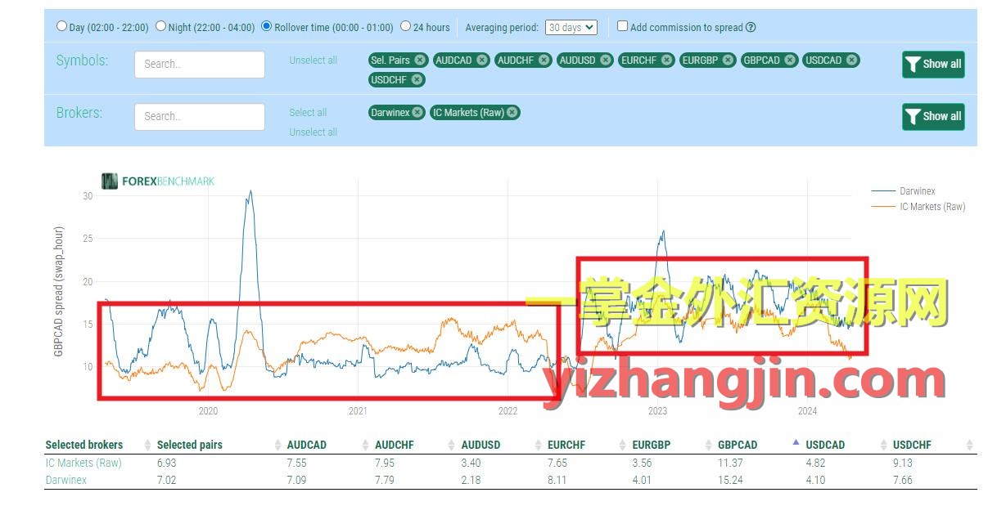Delete the USDCHF symbol tag
The height and width of the screenshot is (506, 988).
pyautogui.click(x=417, y=79)
